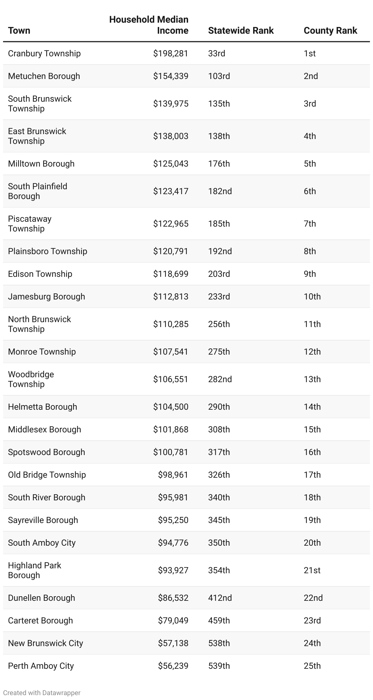Select the Edison Township income $118,699

point(171,274)
